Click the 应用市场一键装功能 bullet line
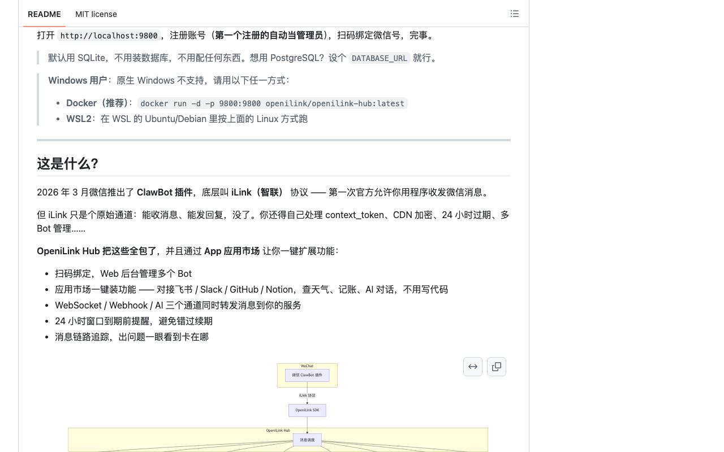 pos(251,289)
